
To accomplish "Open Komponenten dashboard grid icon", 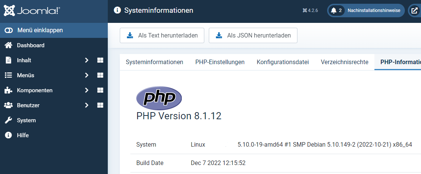I will (100, 90).
